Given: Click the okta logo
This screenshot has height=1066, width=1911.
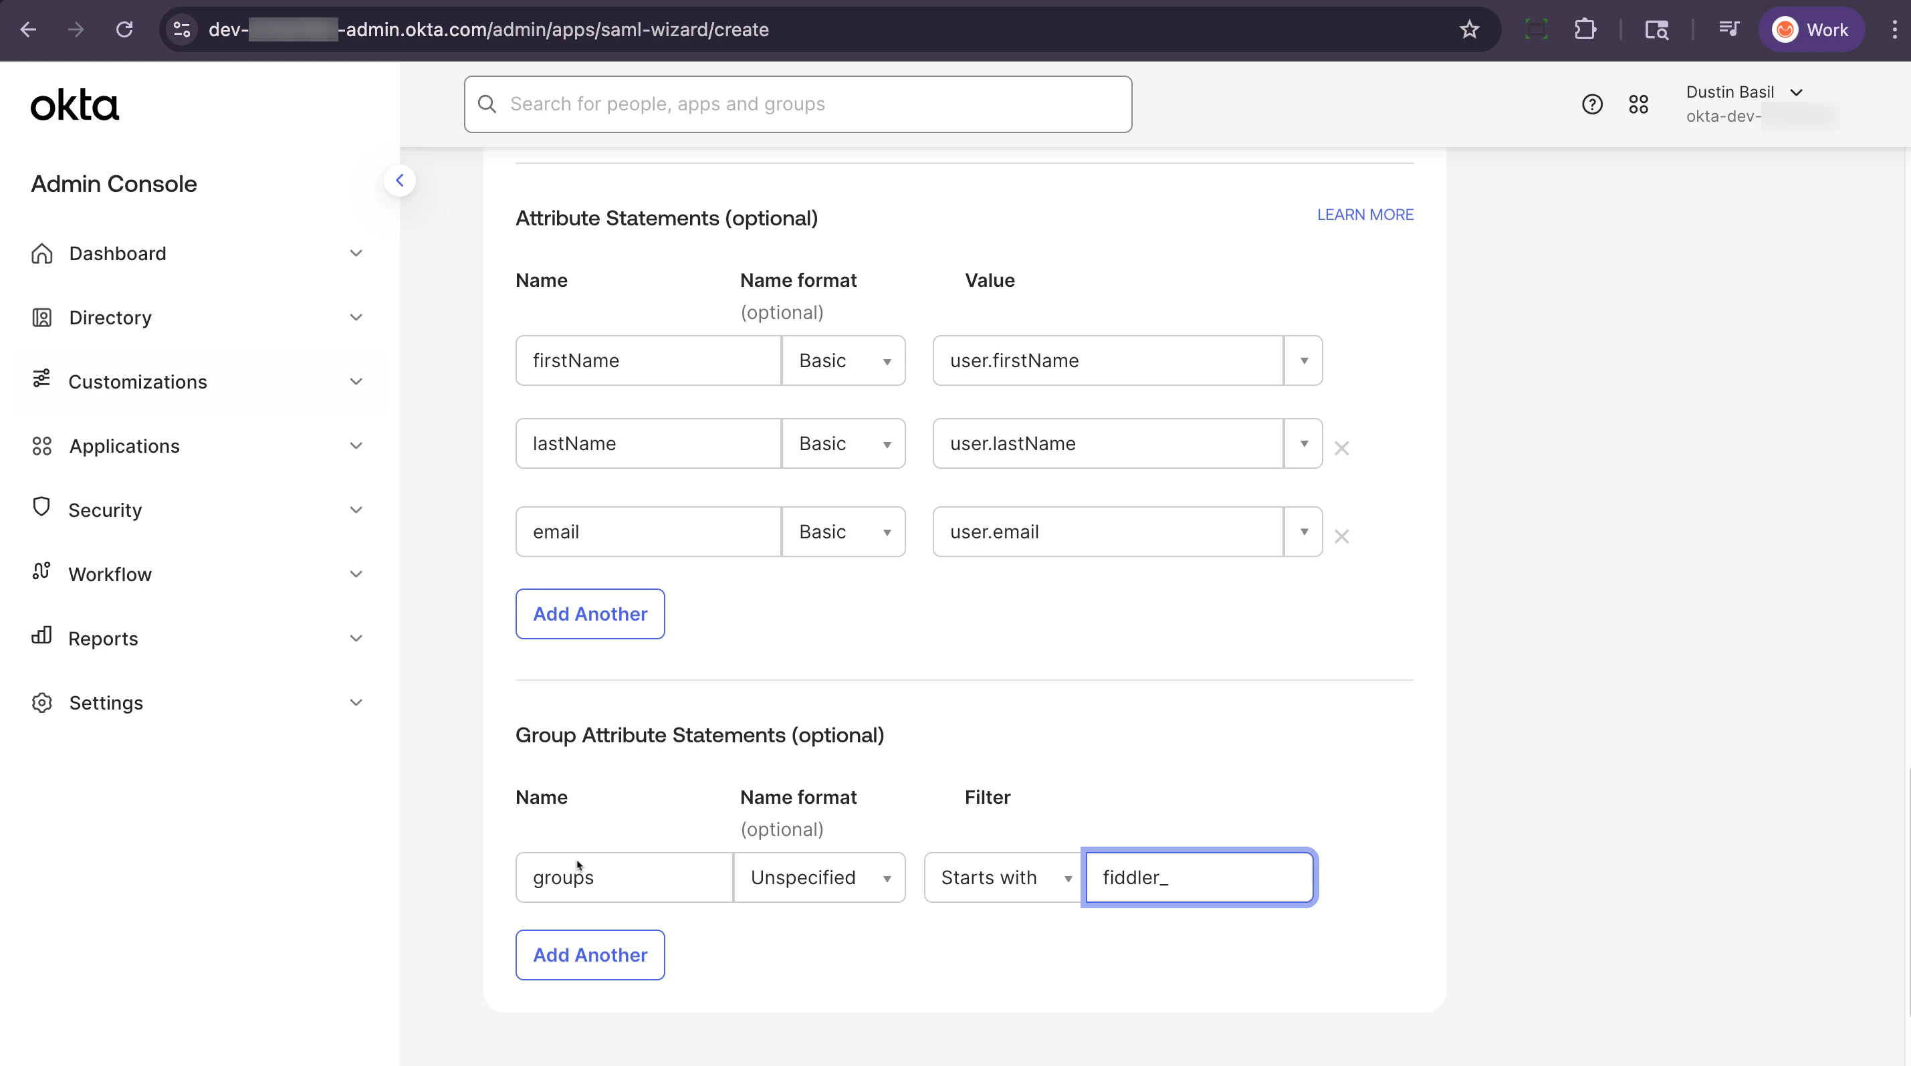Looking at the screenshot, I should pos(74,104).
